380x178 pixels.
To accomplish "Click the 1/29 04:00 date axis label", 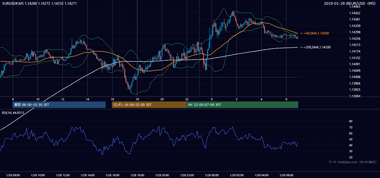I will coord(261,175).
